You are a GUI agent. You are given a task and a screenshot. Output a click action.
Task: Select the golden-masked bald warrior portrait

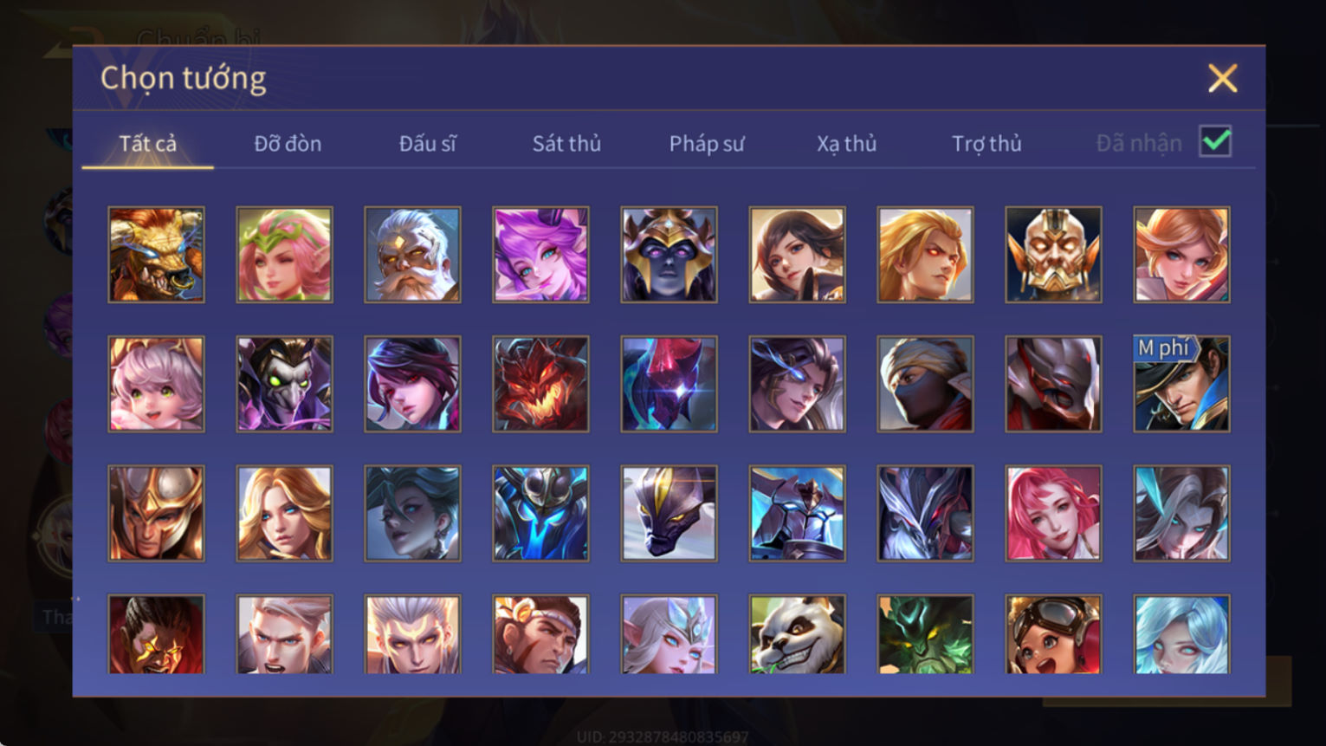click(x=1053, y=255)
